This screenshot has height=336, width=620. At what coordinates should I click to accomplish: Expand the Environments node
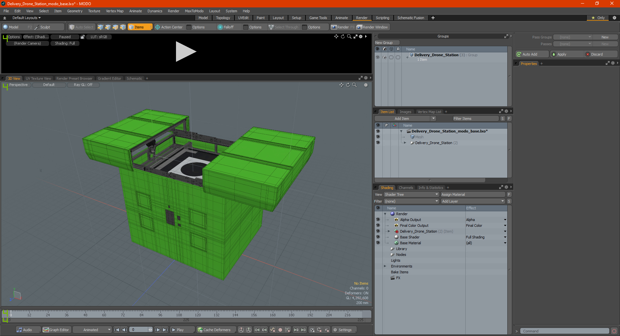tap(385, 266)
